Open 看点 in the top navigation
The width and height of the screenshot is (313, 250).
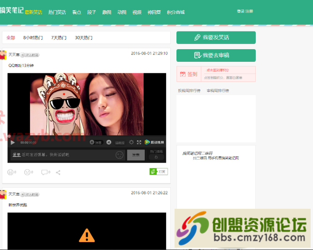76,12
